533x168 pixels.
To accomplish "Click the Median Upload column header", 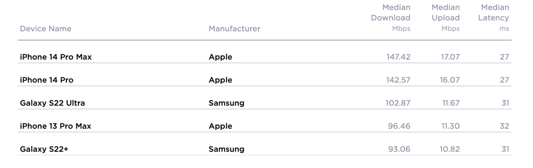I will (x=446, y=18).
